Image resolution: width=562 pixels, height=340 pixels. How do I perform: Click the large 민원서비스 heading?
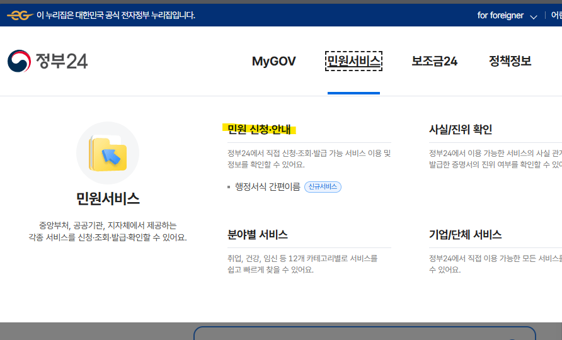[108, 198]
